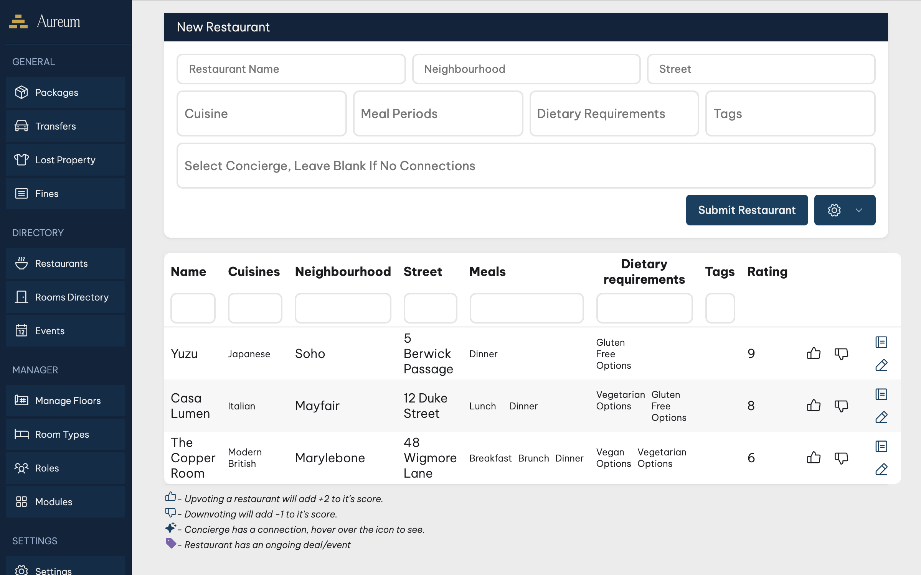Click the Room Types bed icon
921x575 pixels.
pos(21,434)
